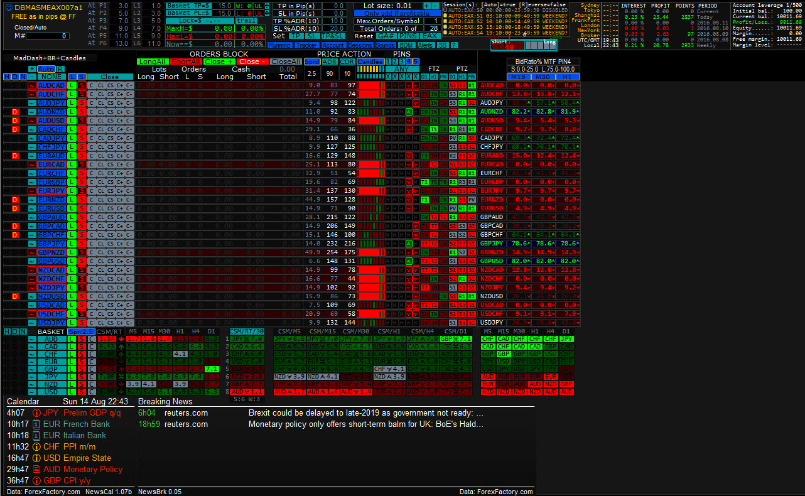Open the Running tab
Viewport: 805px width, 496px height.
[x=280, y=45]
